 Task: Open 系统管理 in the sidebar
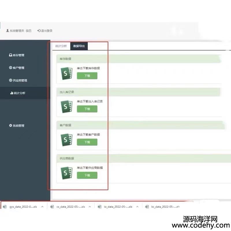[17, 126]
